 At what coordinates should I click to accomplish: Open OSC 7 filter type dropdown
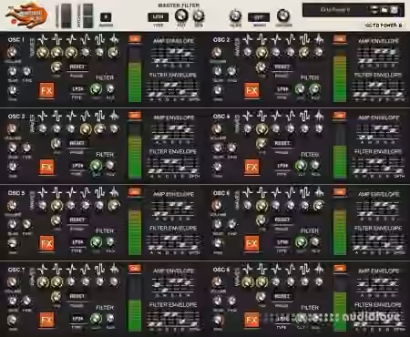pos(77,319)
